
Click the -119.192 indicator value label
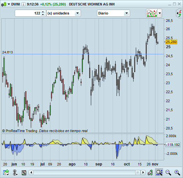coord(173,145)
